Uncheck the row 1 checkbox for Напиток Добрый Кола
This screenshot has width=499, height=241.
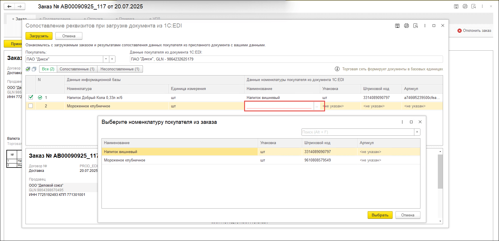(31, 97)
